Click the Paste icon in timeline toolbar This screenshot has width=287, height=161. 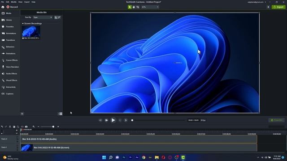click(18, 127)
